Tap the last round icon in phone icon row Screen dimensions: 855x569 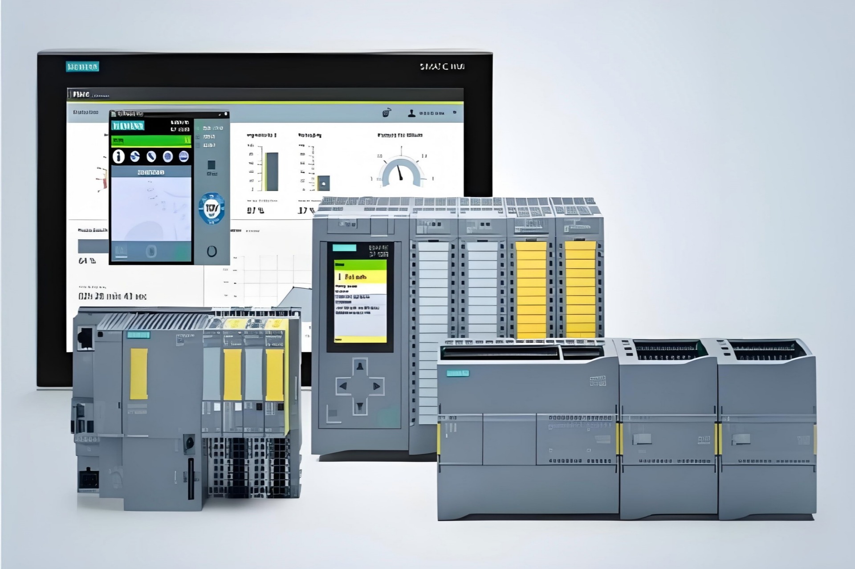[183, 156]
